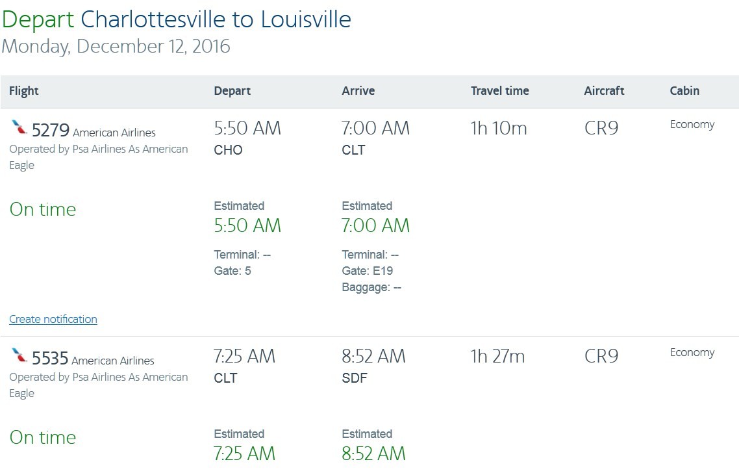Click the Charlottesville to Louisville heading
Viewport: 739px width, 473px height.
tap(216, 19)
